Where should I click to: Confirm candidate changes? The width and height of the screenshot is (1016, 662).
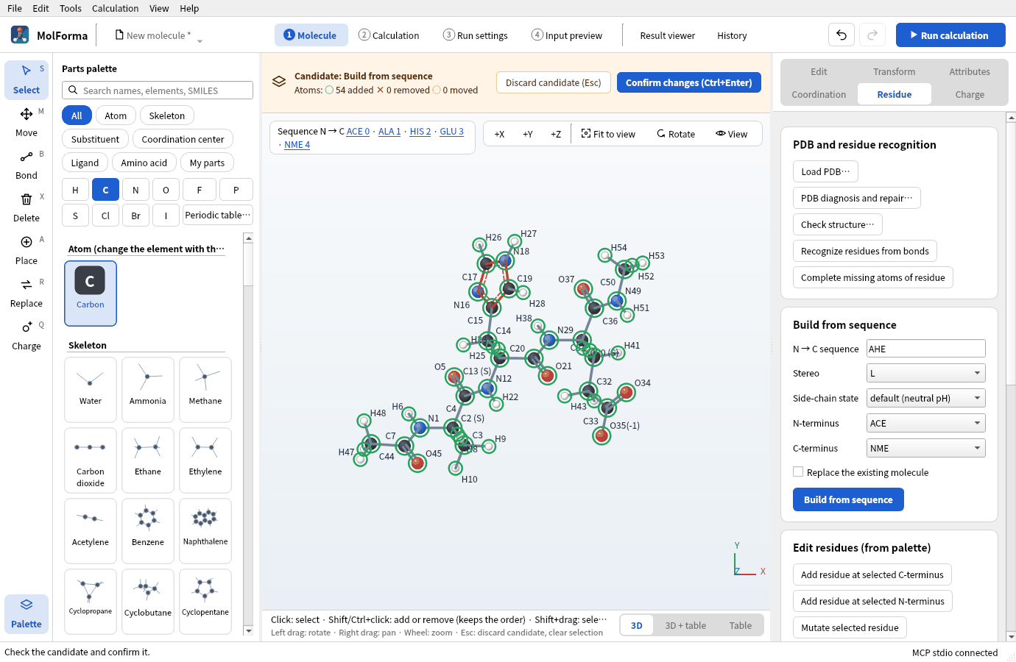[x=689, y=82]
